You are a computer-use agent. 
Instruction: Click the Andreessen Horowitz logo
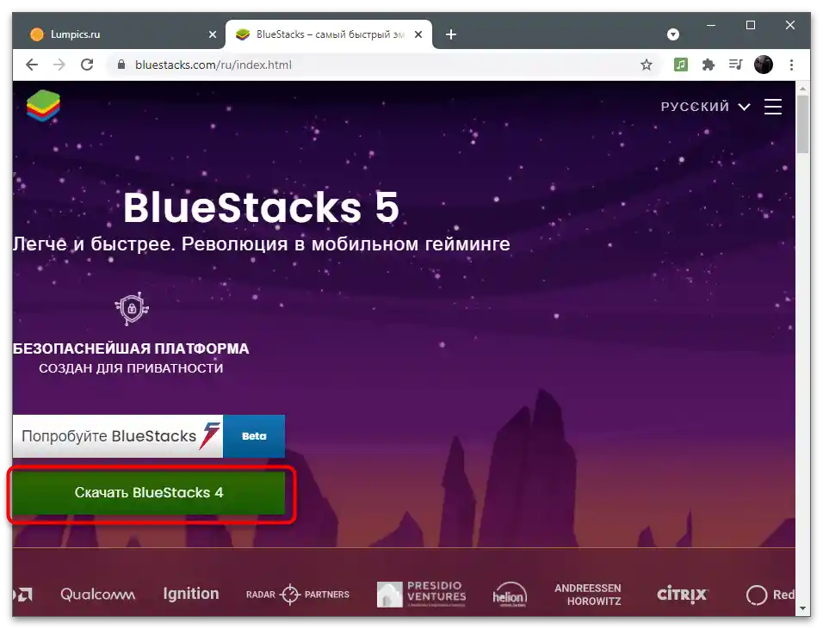(588, 595)
